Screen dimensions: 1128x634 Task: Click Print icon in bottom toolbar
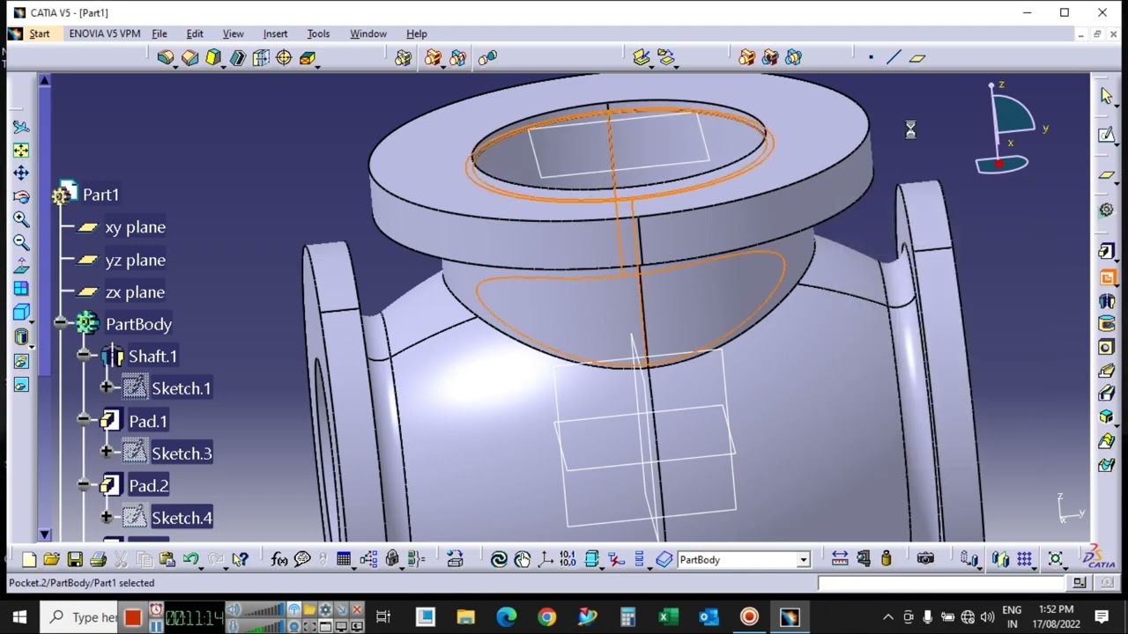(x=98, y=559)
